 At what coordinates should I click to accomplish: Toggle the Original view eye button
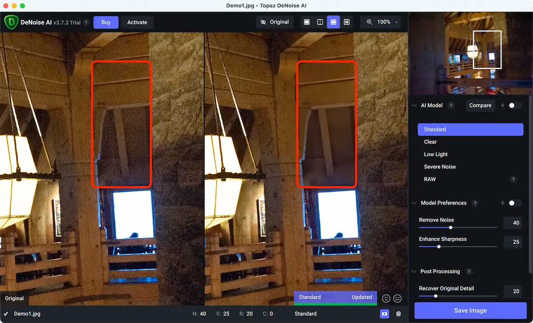(x=274, y=22)
